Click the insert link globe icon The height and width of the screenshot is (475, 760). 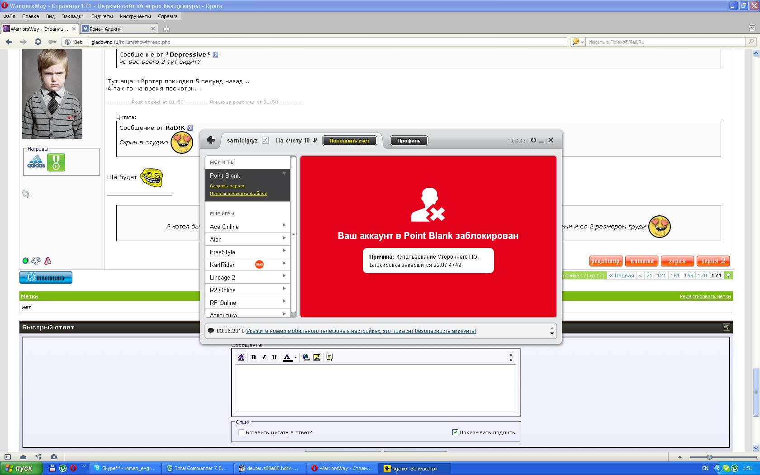[x=306, y=357]
